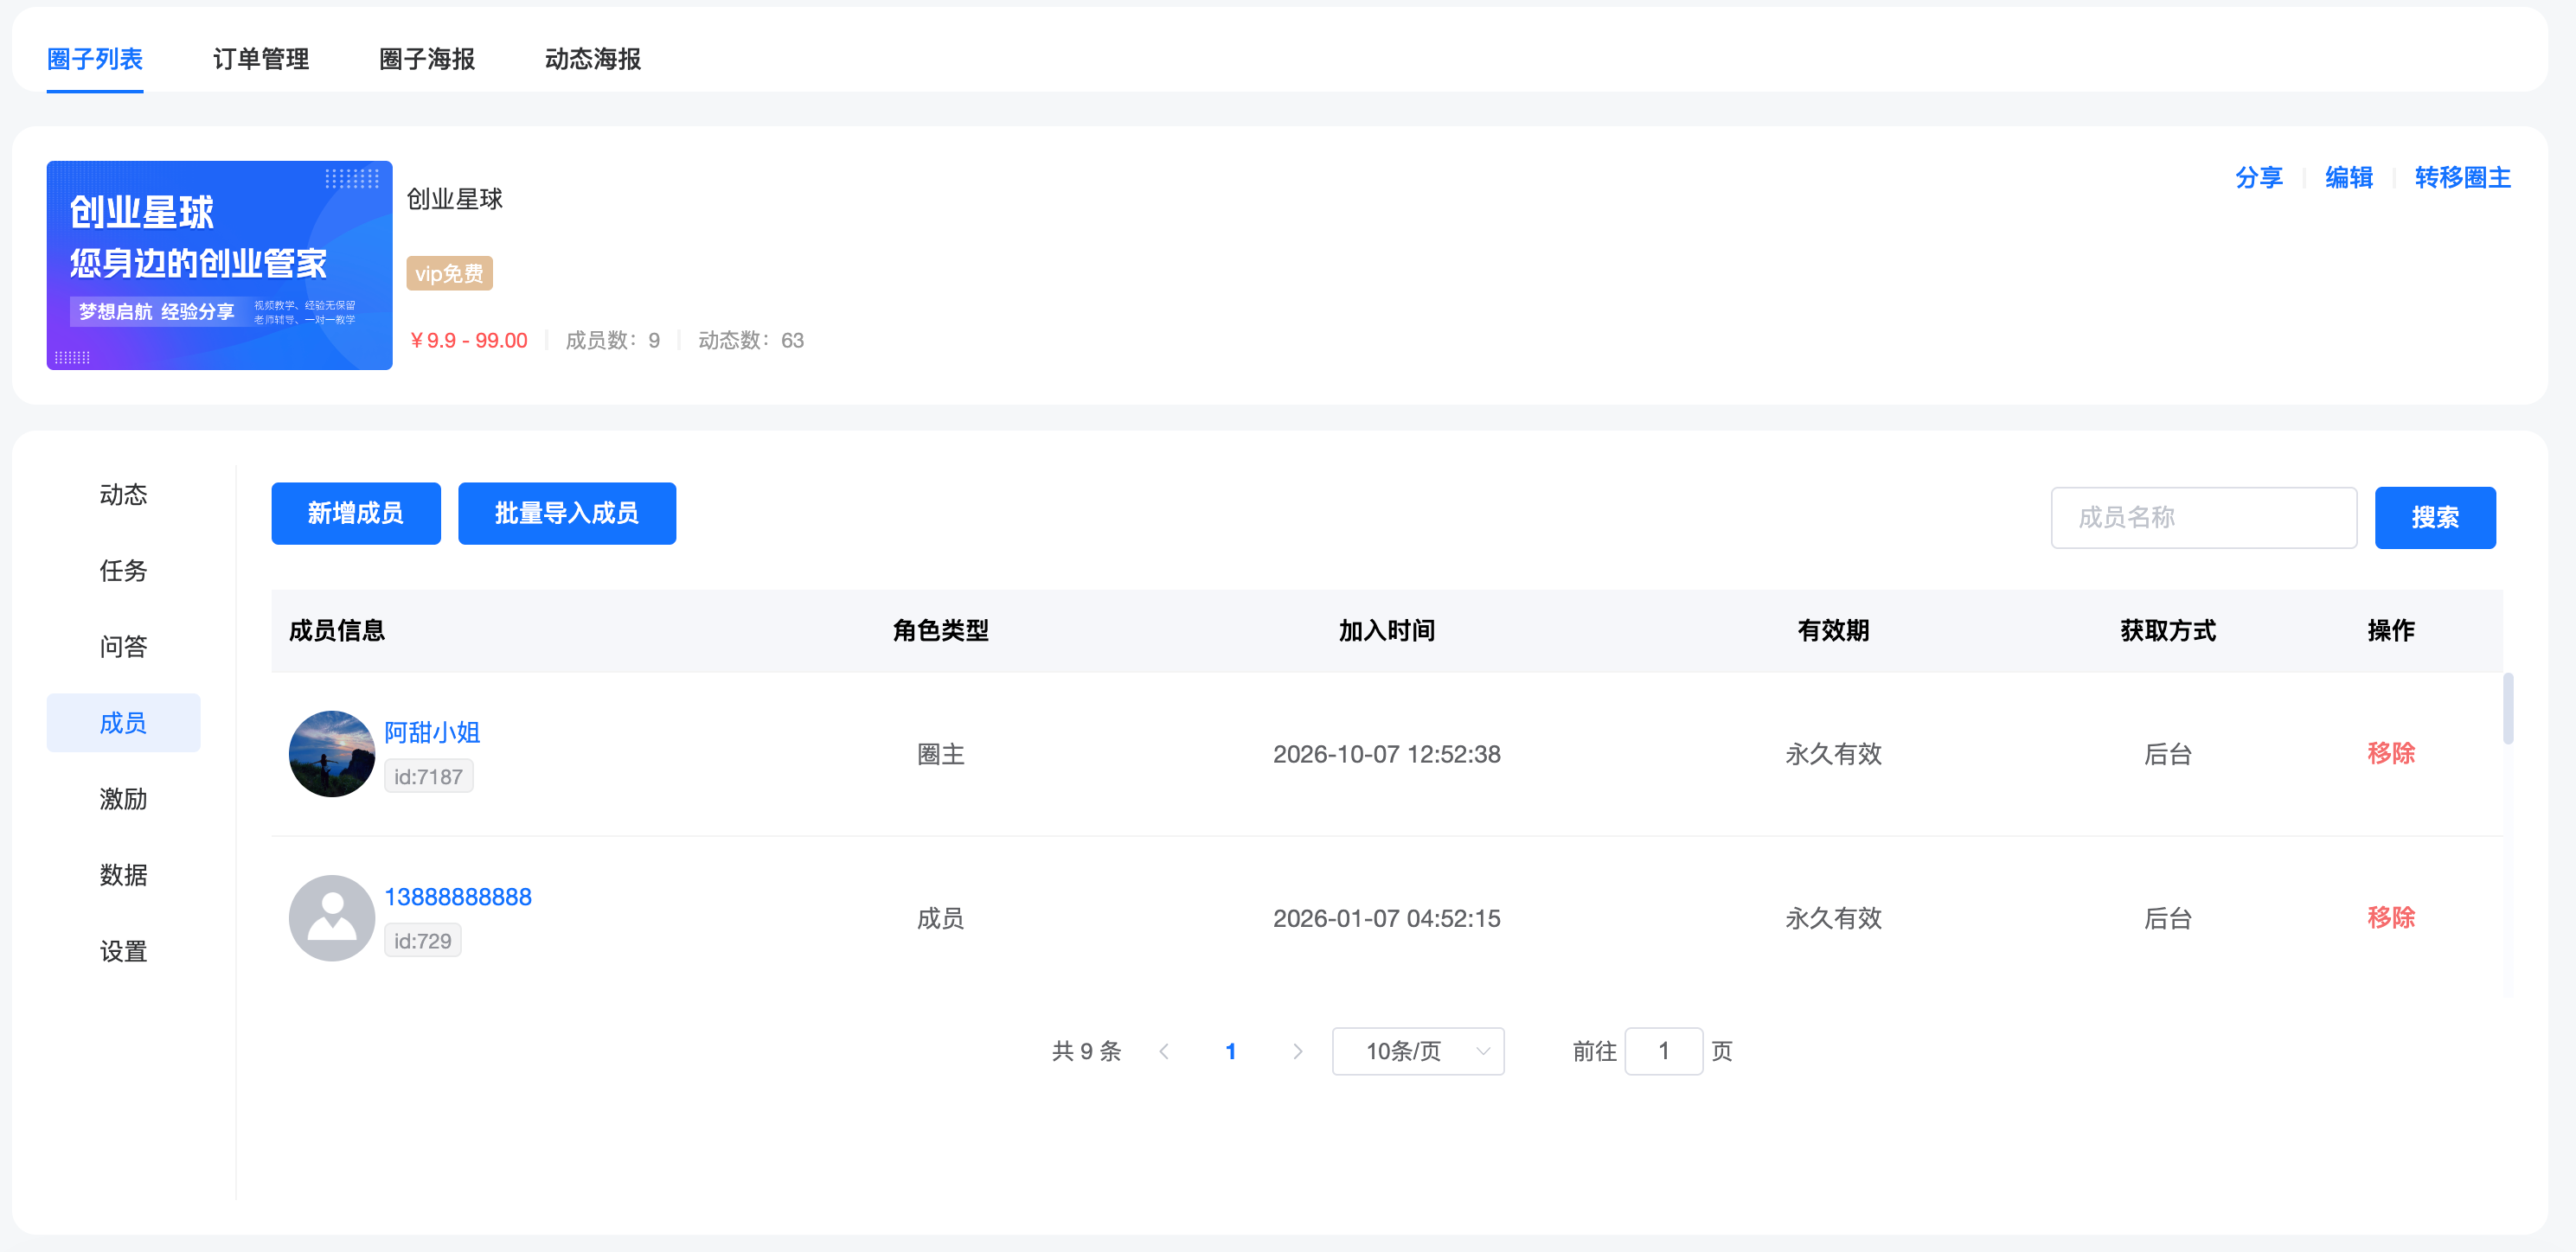Click the 分享 link
Image resolution: width=2576 pixels, height=1252 pixels.
pyautogui.click(x=2259, y=178)
